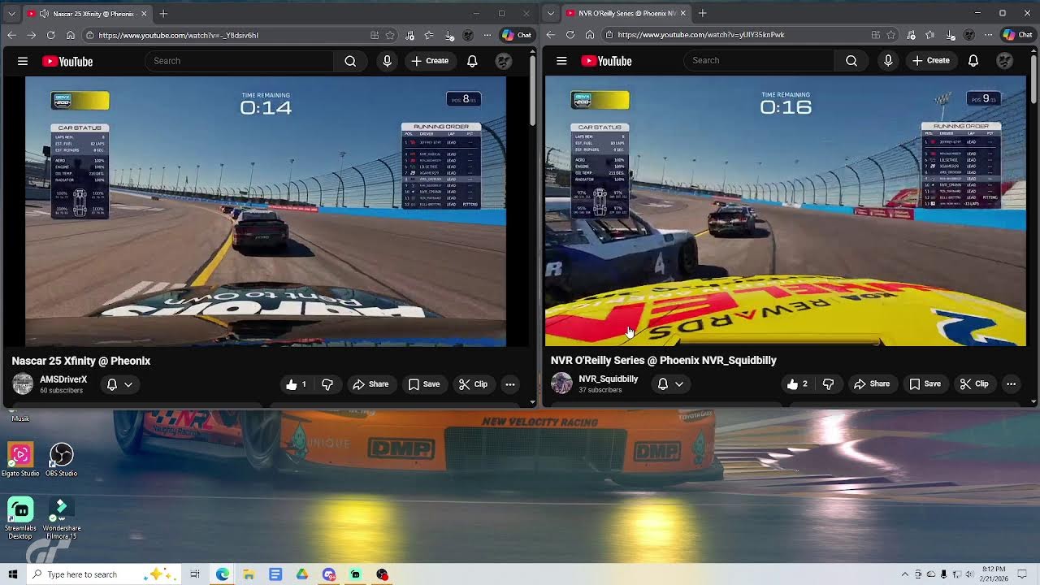The height and width of the screenshot is (585, 1040).
Task: Open Wondershare Filmora 15 shortcut
Action: 61,518
